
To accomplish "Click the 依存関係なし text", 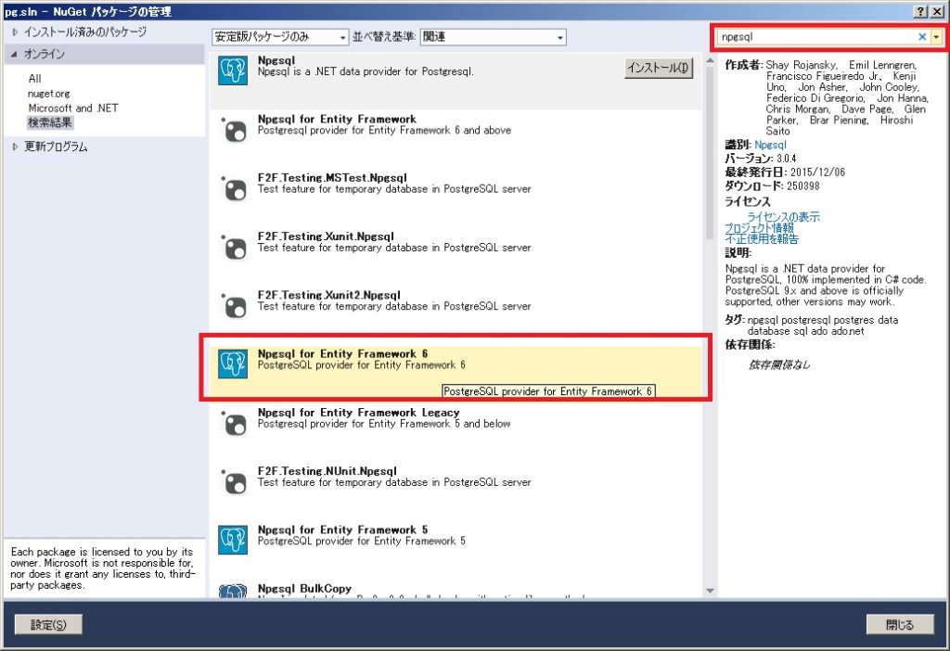I will click(x=779, y=364).
